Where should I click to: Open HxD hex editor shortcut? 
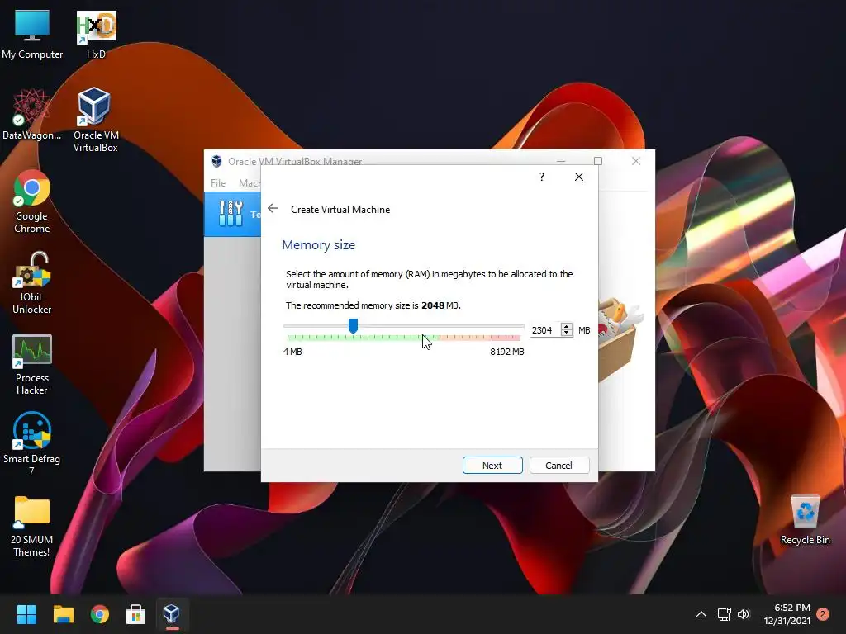(x=96, y=35)
